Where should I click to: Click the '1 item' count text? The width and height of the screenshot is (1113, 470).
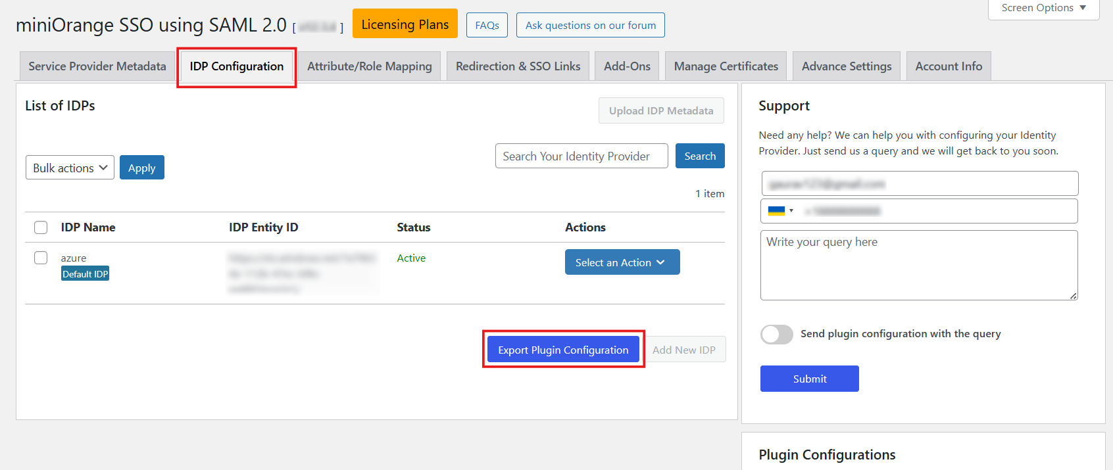click(710, 194)
